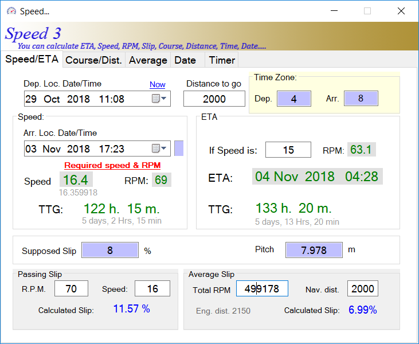Open the Average tab
This screenshot has width=419, height=344.
coord(148,60)
